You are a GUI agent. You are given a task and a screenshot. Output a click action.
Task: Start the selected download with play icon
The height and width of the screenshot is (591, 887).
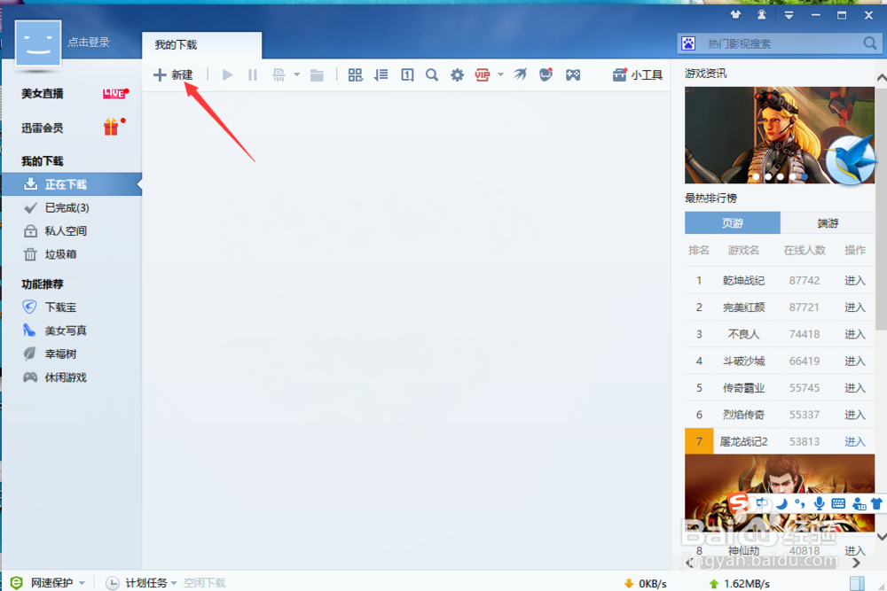click(x=227, y=74)
